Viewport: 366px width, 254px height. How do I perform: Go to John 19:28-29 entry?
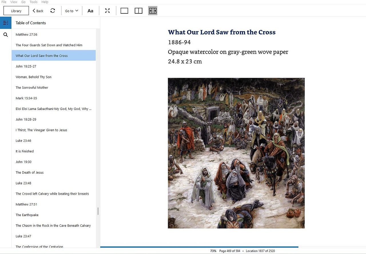pos(54,119)
